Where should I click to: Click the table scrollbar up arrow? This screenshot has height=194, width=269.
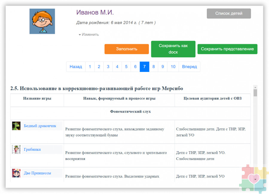[255, 87]
